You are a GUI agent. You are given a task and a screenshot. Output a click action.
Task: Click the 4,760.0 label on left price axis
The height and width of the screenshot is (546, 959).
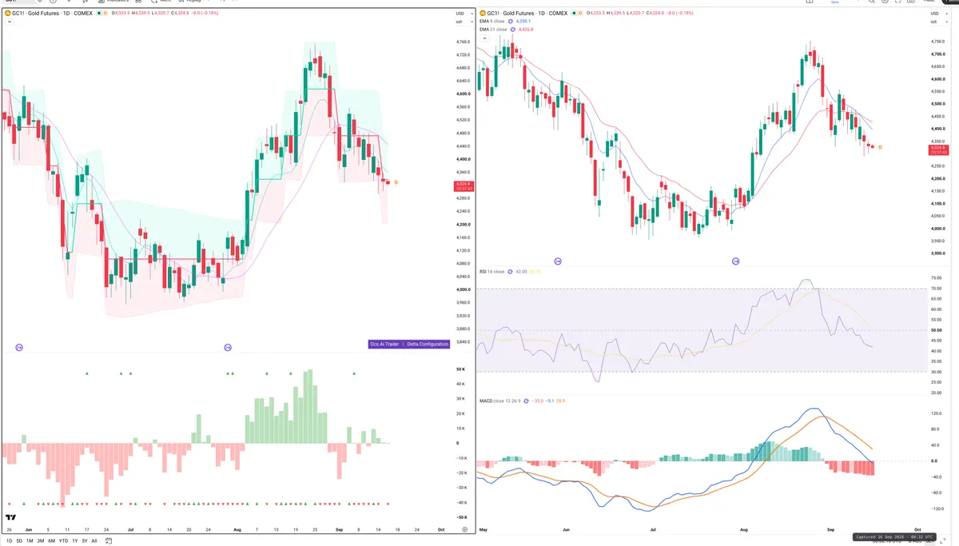(x=463, y=42)
